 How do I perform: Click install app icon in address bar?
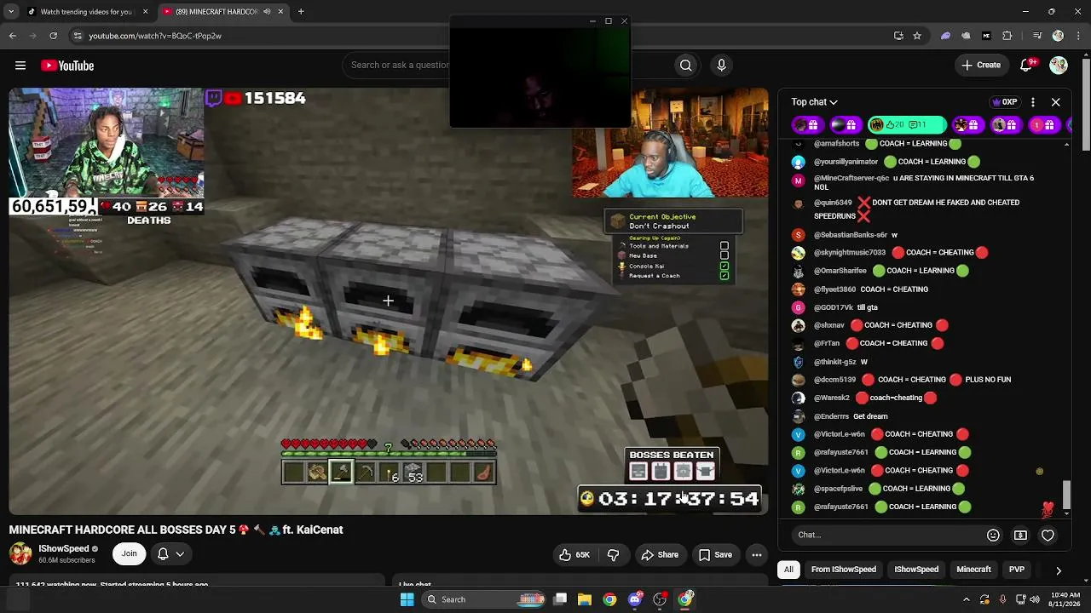898,36
